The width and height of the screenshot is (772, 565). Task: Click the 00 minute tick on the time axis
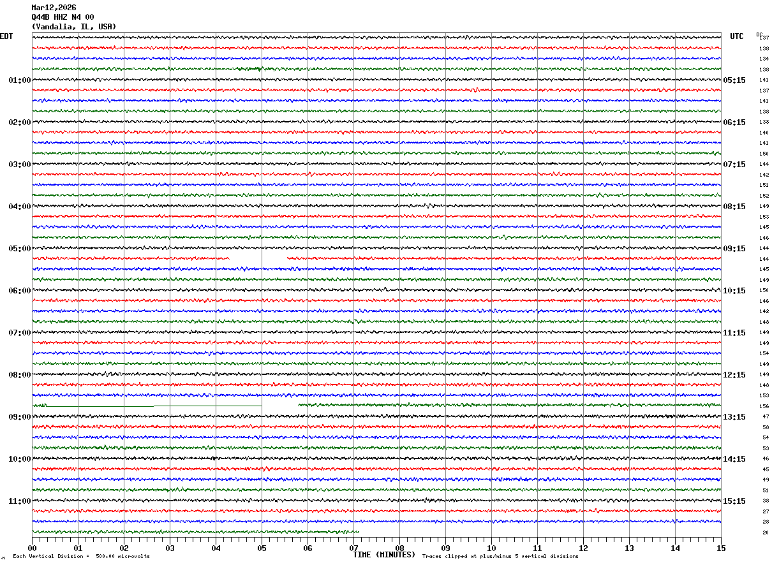click(x=33, y=548)
